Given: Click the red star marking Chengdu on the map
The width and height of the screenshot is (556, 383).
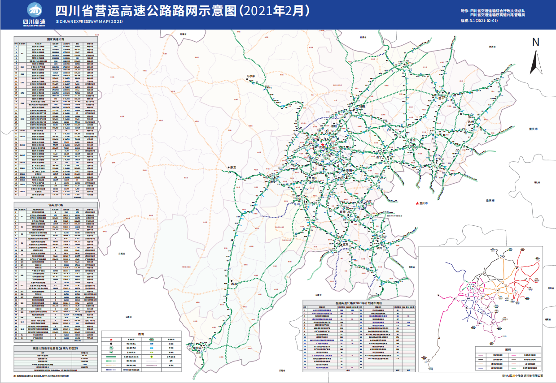Looking at the screenshot, I should pyautogui.click(x=322, y=146).
